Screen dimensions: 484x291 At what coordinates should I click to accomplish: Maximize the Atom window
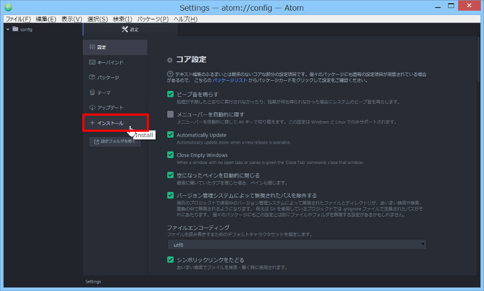pos(451,6)
